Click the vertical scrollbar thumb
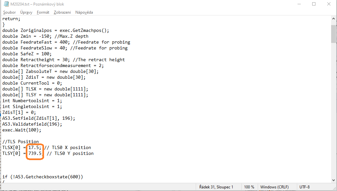337x191 pixels. [333, 34]
